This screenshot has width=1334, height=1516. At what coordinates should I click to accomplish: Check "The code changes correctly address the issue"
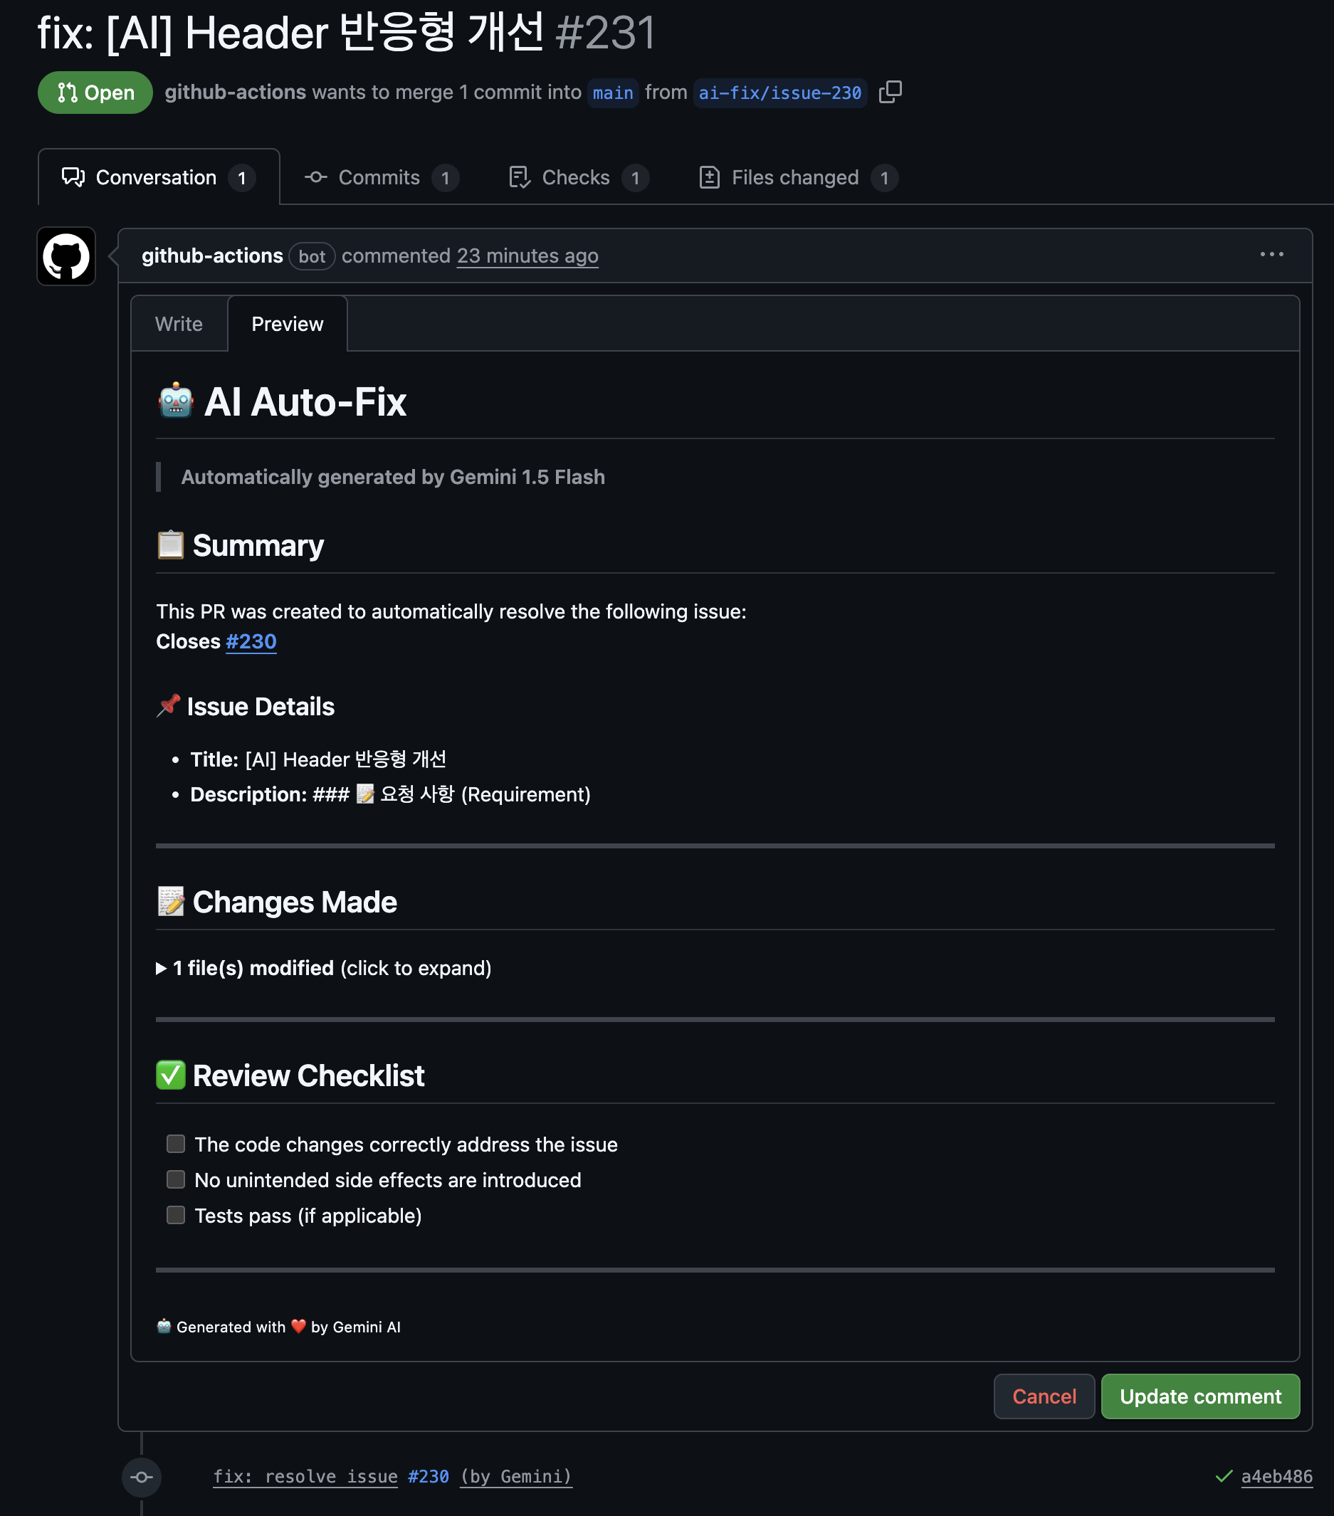pyautogui.click(x=176, y=1144)
